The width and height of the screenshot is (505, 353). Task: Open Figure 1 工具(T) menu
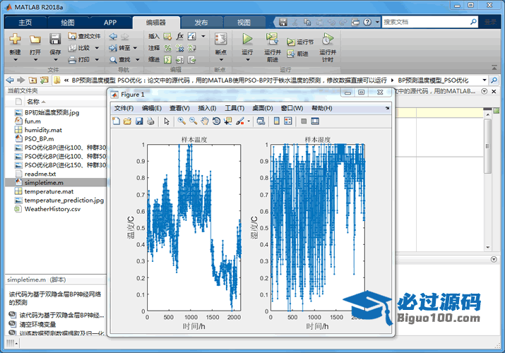234,108
